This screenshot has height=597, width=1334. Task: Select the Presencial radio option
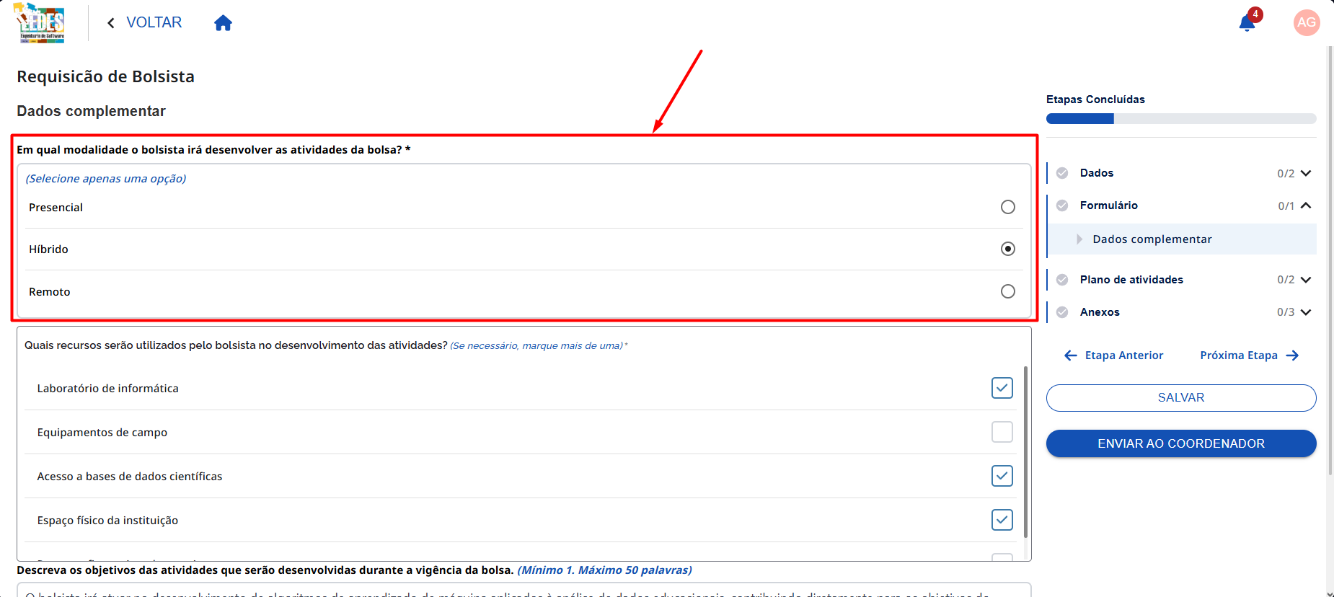(1008, 207)
